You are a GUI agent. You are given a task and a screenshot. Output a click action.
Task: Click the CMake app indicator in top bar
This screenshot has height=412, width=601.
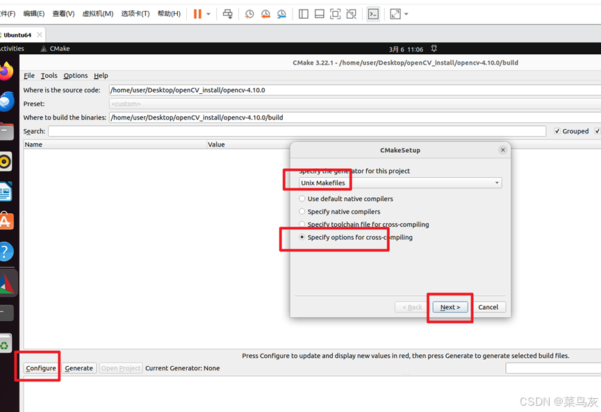coord(55,49)
